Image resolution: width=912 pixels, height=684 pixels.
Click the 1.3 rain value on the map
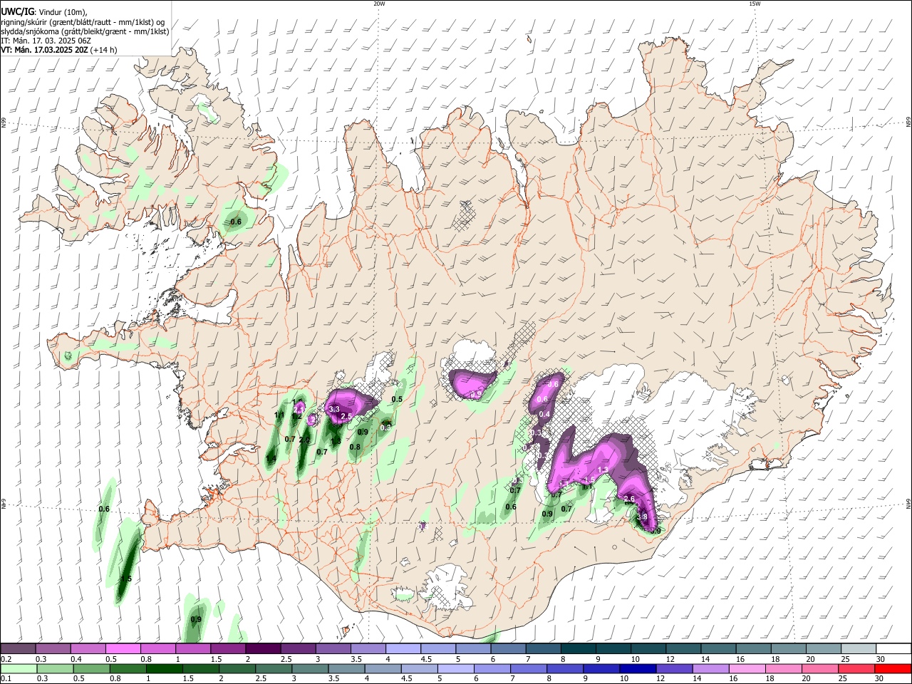tap(336, 441)
